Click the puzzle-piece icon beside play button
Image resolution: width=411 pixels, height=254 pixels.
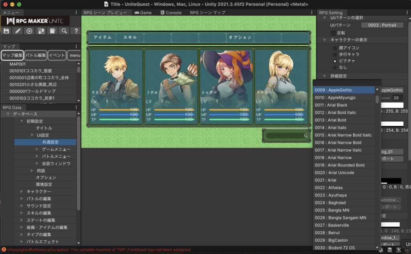pos(41,31)
